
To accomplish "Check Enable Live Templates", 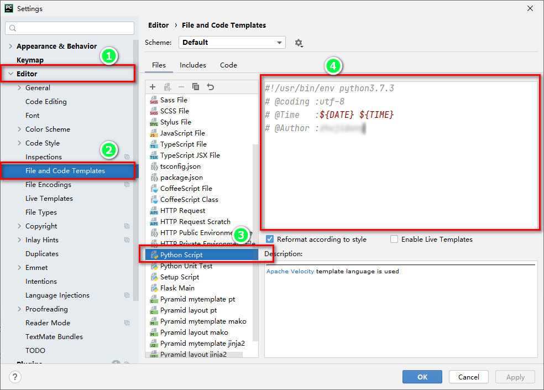I will [394, 240].
